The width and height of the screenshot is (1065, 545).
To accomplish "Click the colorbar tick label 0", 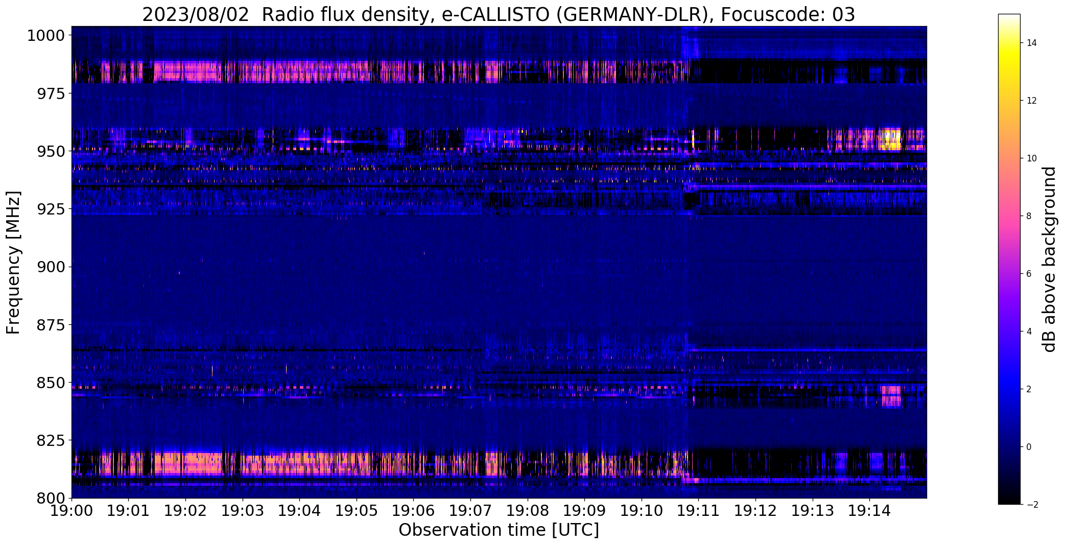I will coord(1029,447).
